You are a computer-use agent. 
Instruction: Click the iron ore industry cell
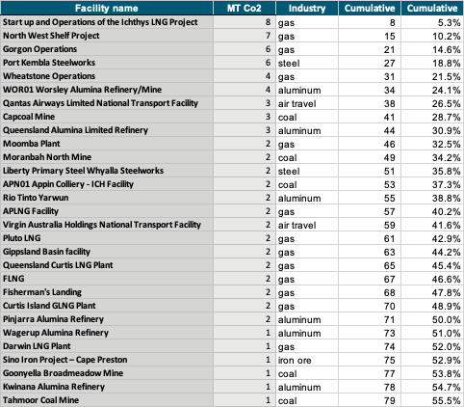click(307, 360)
